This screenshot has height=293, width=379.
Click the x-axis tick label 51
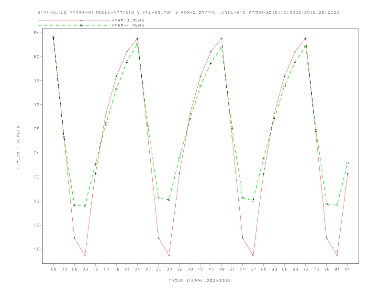(x=232, y=269)
